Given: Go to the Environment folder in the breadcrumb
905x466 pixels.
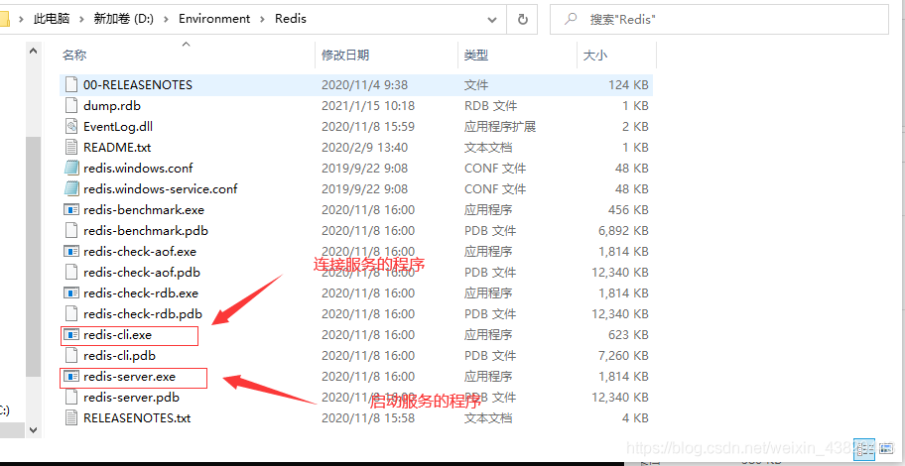Looking at the screenshot, I should pos(214,19).
